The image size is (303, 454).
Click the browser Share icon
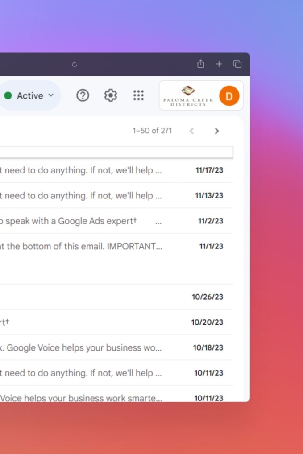(201, 64)
